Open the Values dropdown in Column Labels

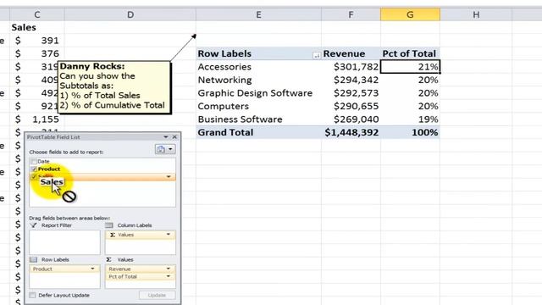[169, 235]
